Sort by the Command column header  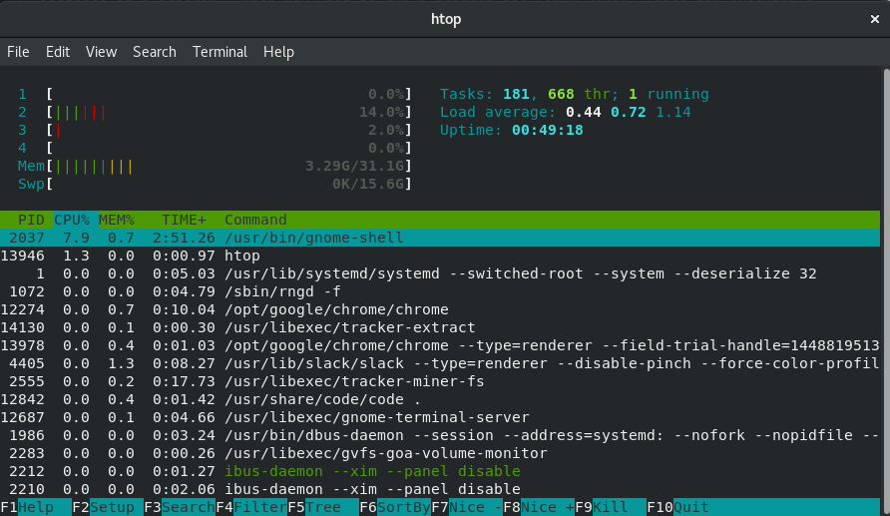pyautogui.click(x=255, y=220)
